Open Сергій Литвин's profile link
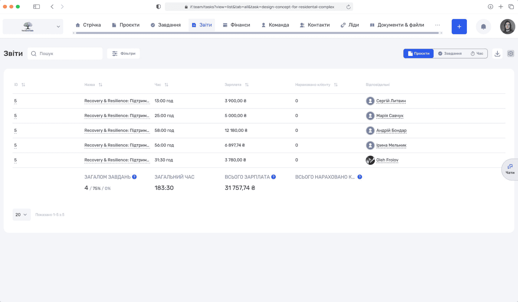This screenshot has height=302, width=518. click(x=391, y=101)
